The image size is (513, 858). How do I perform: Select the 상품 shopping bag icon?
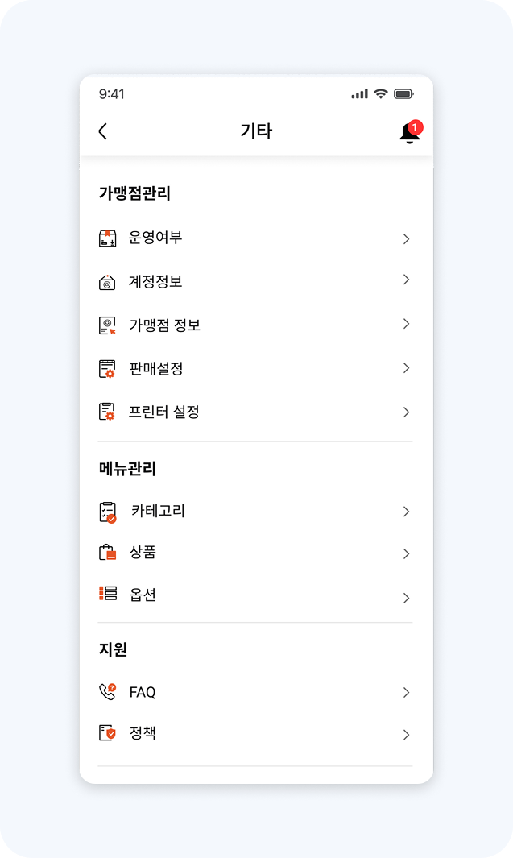(108, 553)
